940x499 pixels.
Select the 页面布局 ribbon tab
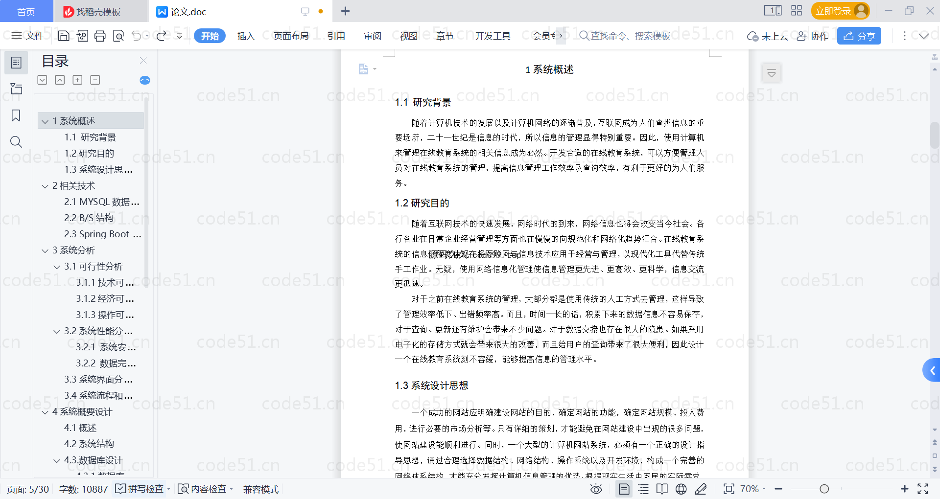click(x=291, y=36)
